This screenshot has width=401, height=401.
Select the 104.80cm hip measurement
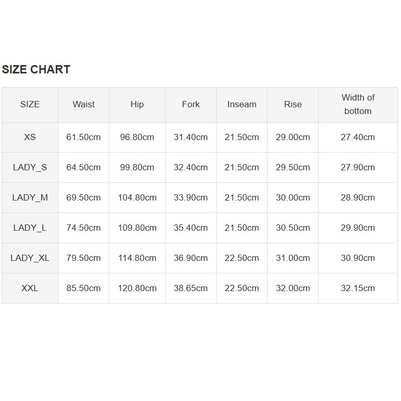[137, 197]
